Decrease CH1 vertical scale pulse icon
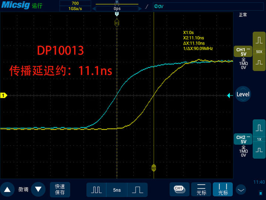The width and height of the screenshot is (266, 200). coord(259,63)
